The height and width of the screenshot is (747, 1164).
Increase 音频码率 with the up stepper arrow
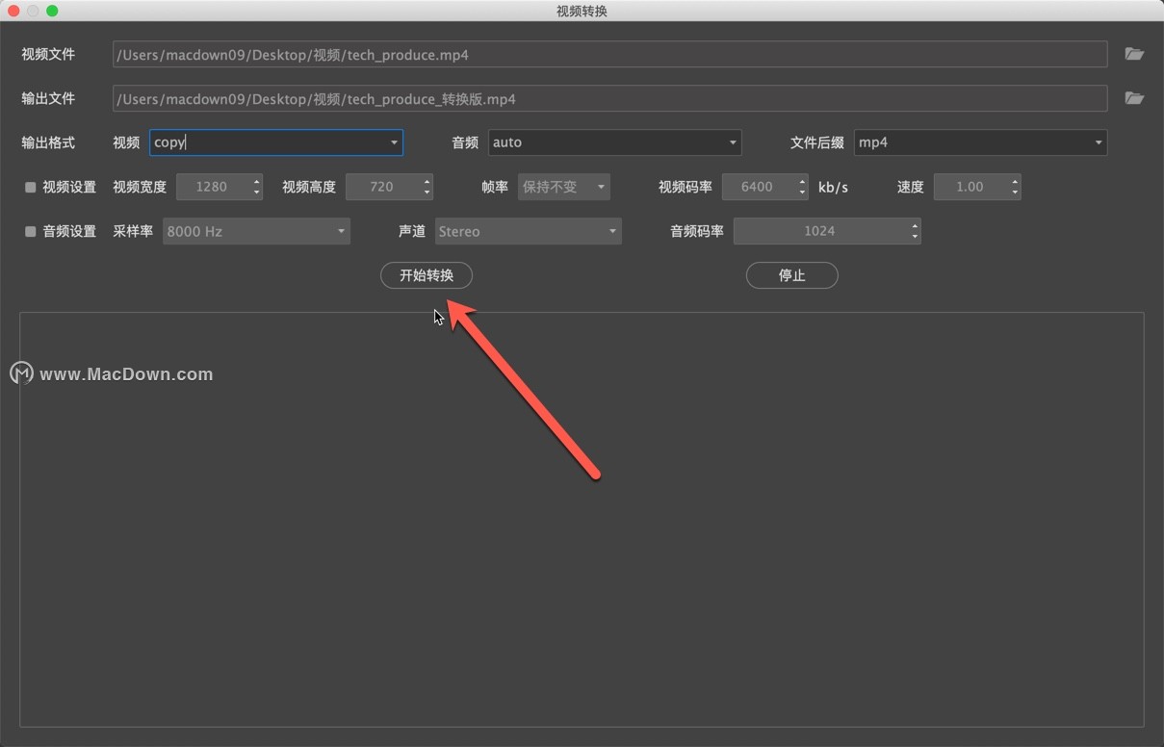(x=915, y=225)
